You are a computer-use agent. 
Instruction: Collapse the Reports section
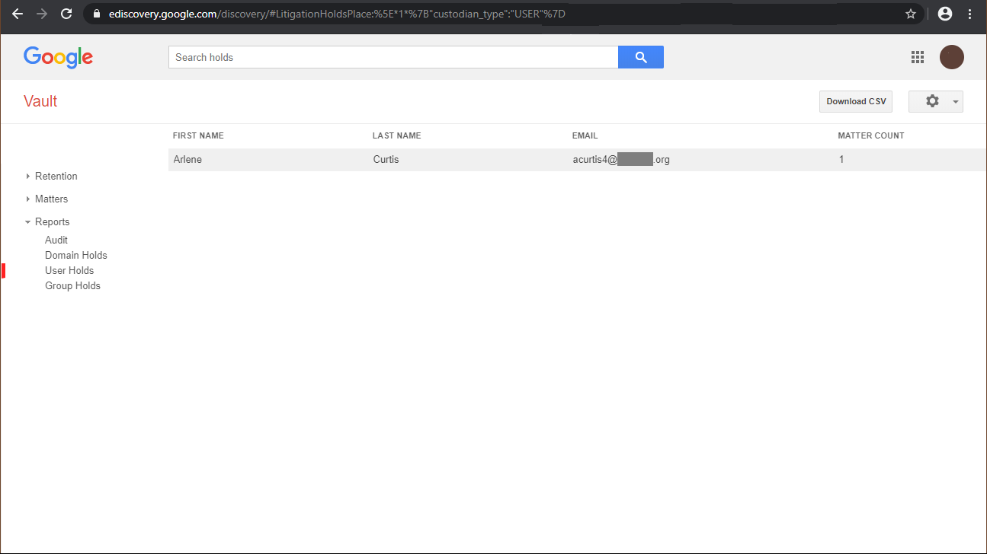tap(52, 221)
